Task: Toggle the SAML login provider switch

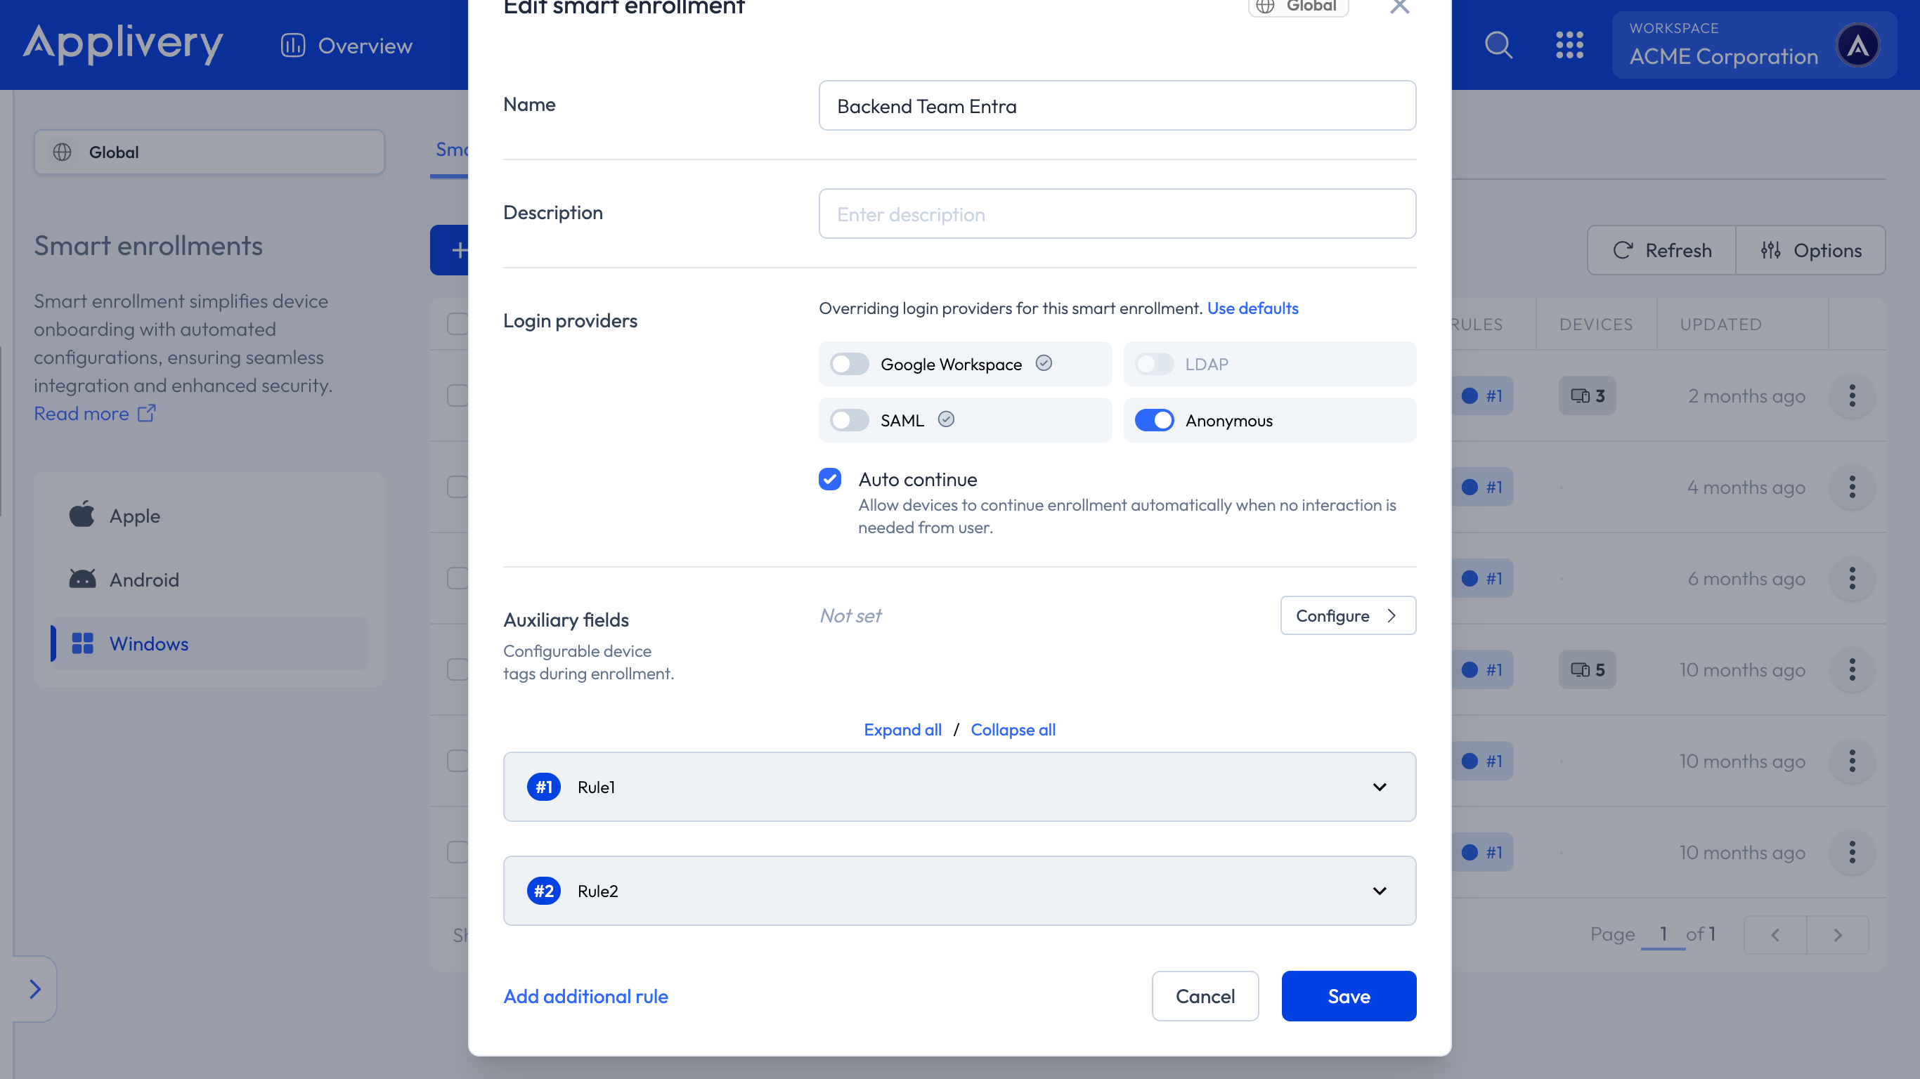Action: point(849,420)
